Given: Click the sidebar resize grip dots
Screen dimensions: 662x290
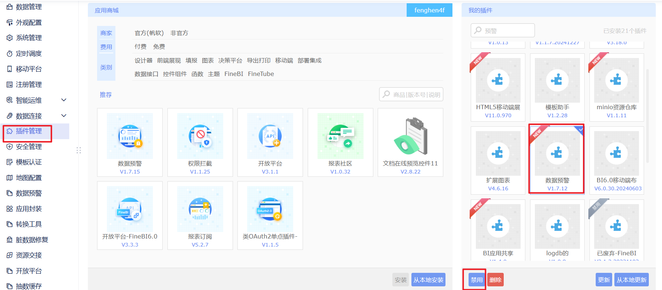Looking at the screenshot, I should tap(78, 150).
